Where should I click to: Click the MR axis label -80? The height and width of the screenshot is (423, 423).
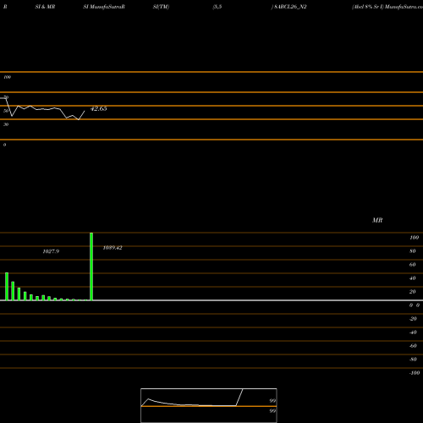(x=413, y=360)
